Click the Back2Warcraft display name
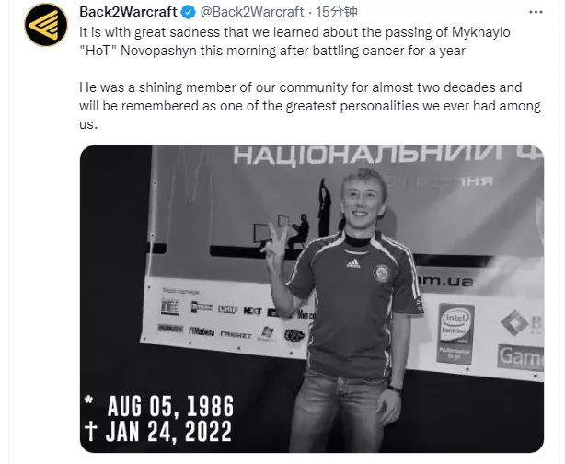 [x=128, y=12]
